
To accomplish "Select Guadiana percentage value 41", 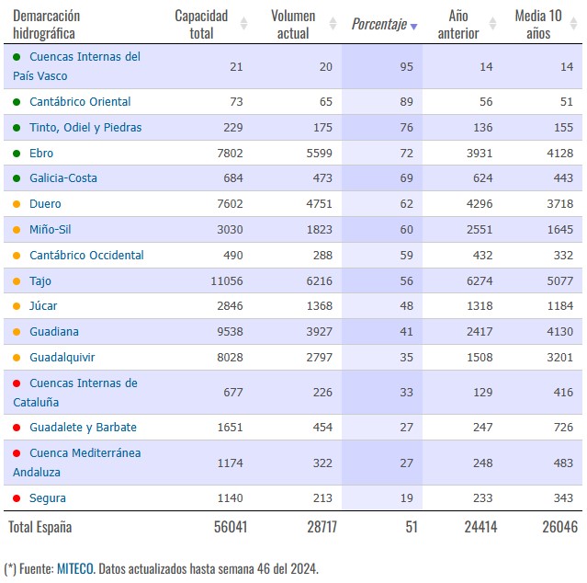I will click(406, 332).
